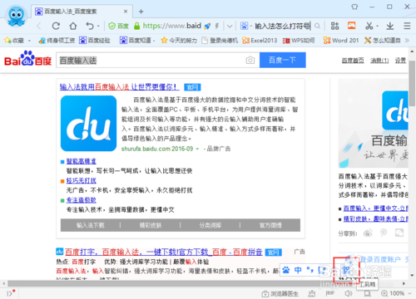Viewport: 416px width, 299px height.
Task: Open the 百度打字, 百度输入法 download result
Action: point(164,252)
